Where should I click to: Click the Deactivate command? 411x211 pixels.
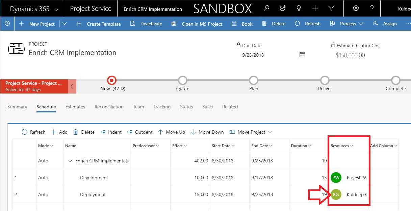coord(146,24)
